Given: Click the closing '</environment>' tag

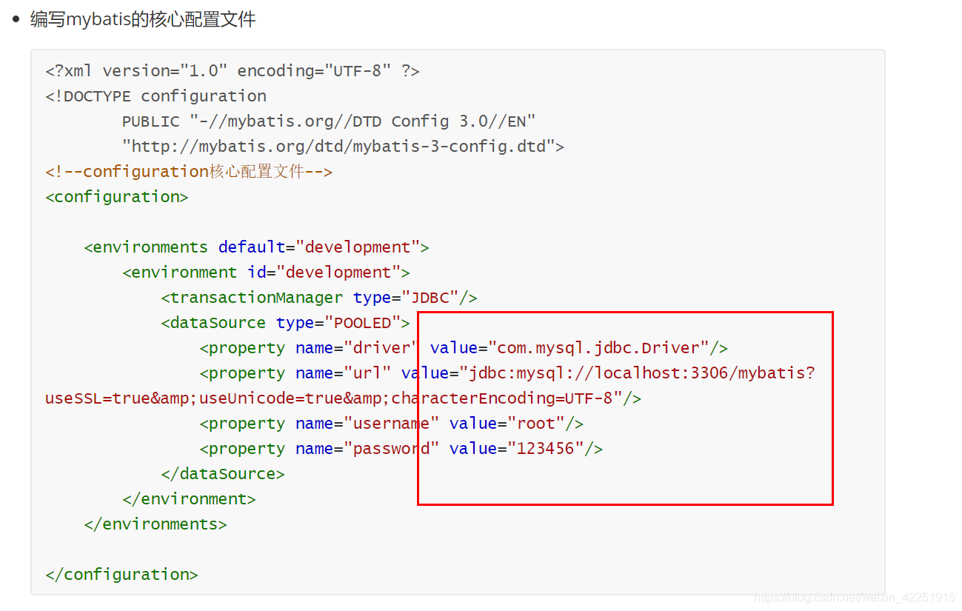Looking at the screenshot, I should (x=189, y=499).
